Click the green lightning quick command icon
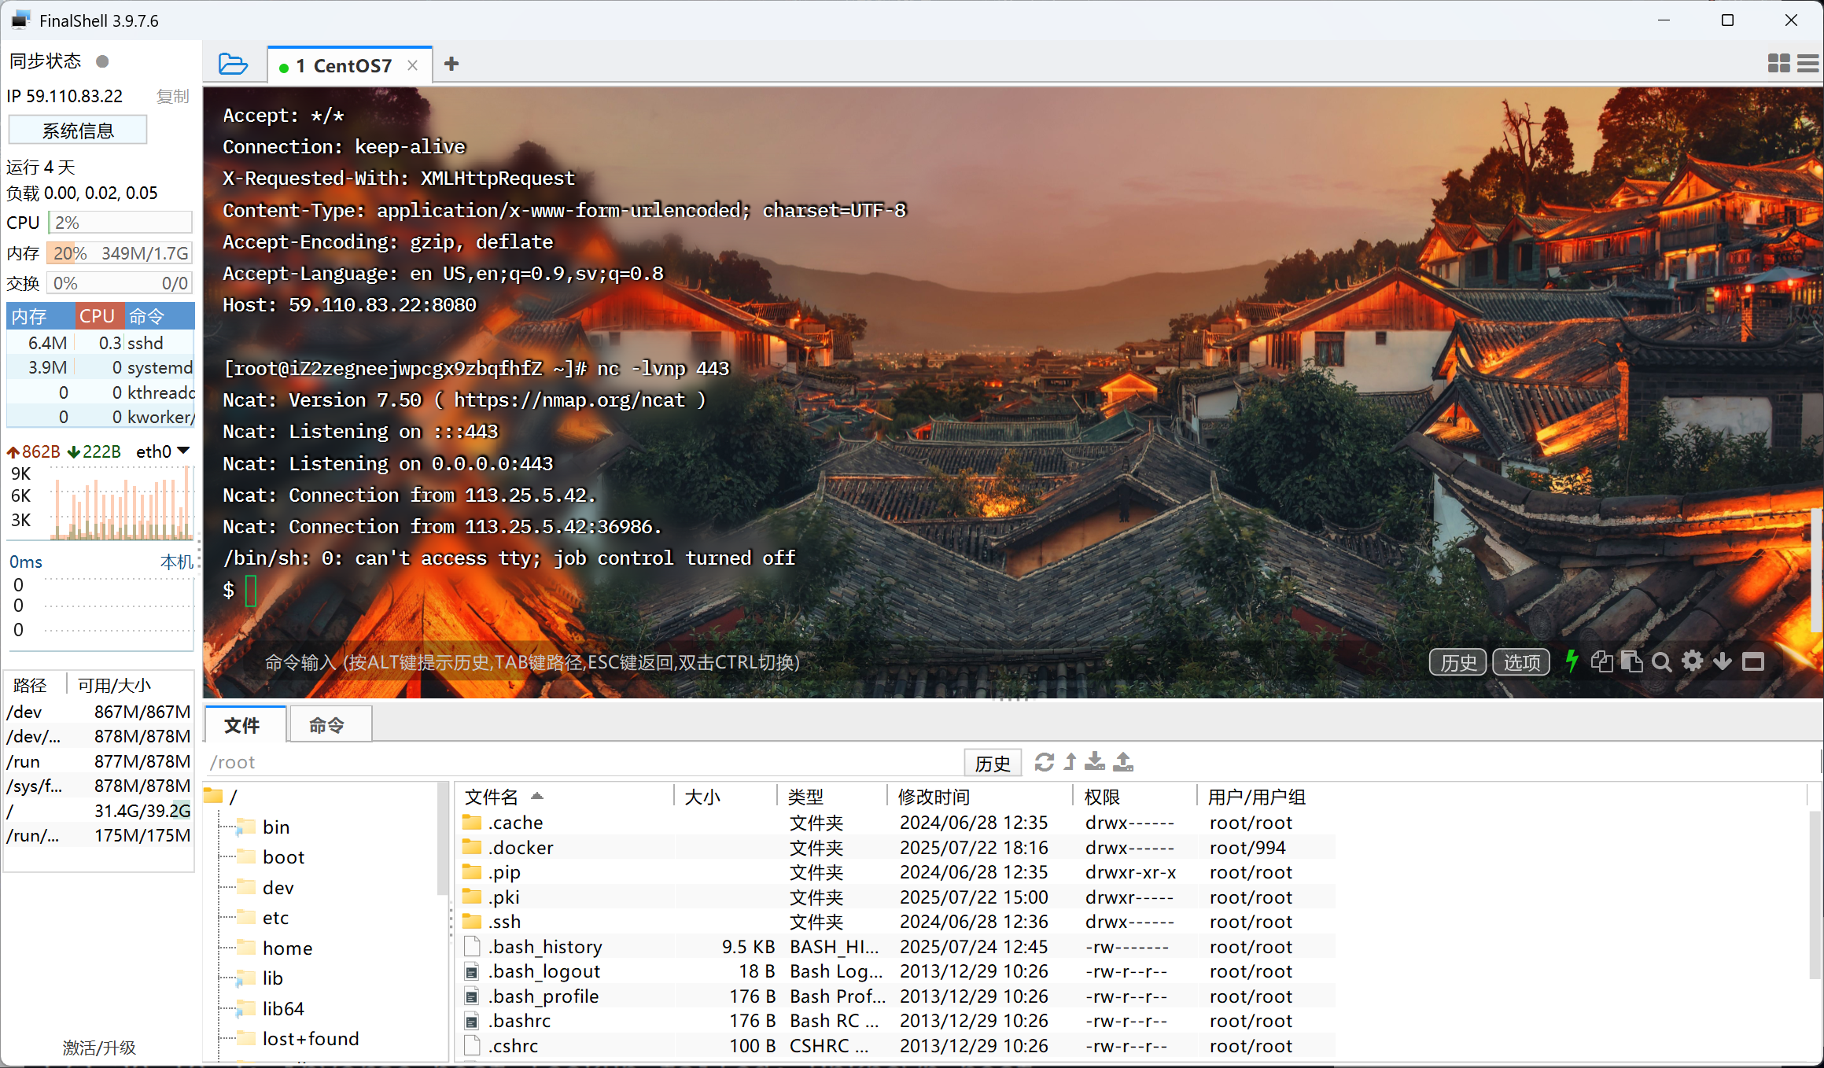1824x1068 pixels. [1572, 661]
